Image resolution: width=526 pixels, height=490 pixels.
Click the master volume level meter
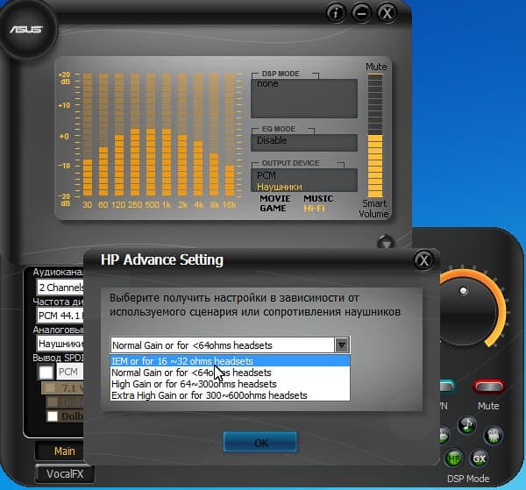tap(375, 136)
